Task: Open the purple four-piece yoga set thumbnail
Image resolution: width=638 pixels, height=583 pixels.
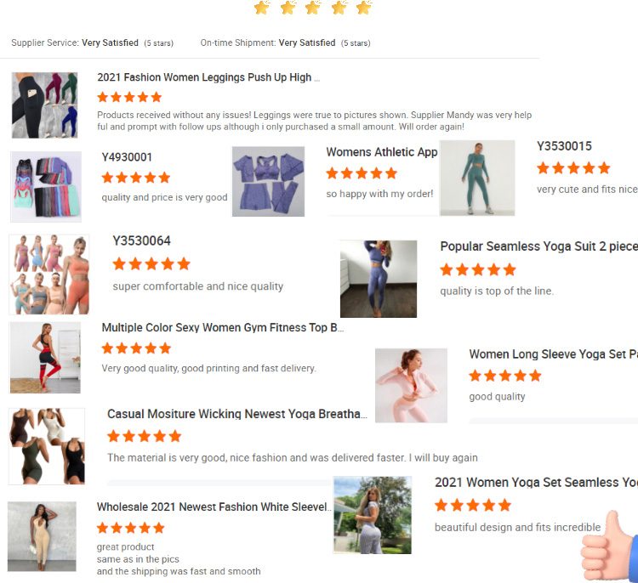Action: click(268, 181)
